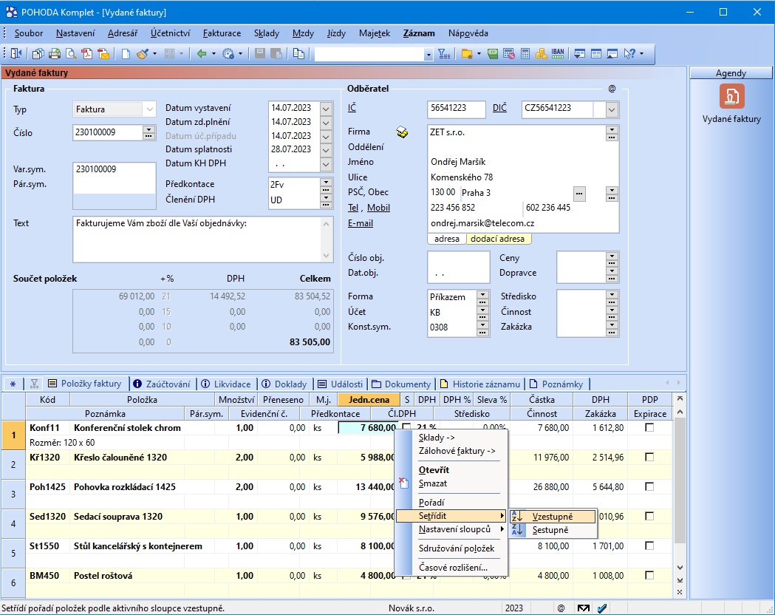
Task: Click the brush clean-up toolbar icon
Action: [x=143, y=53]
